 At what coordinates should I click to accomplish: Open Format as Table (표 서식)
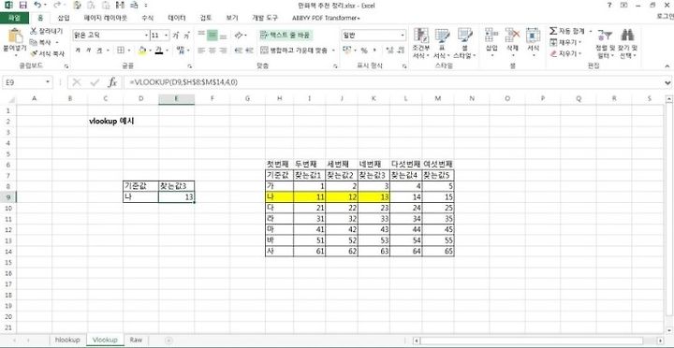pos(442,43)
